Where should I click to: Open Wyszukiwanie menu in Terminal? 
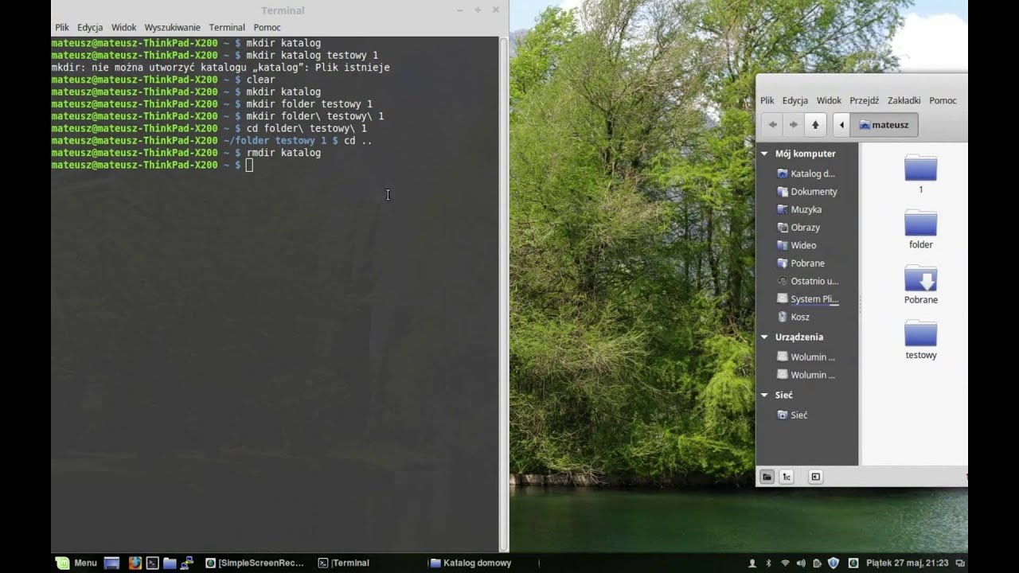pyautogui.click(x=173, y=27)
